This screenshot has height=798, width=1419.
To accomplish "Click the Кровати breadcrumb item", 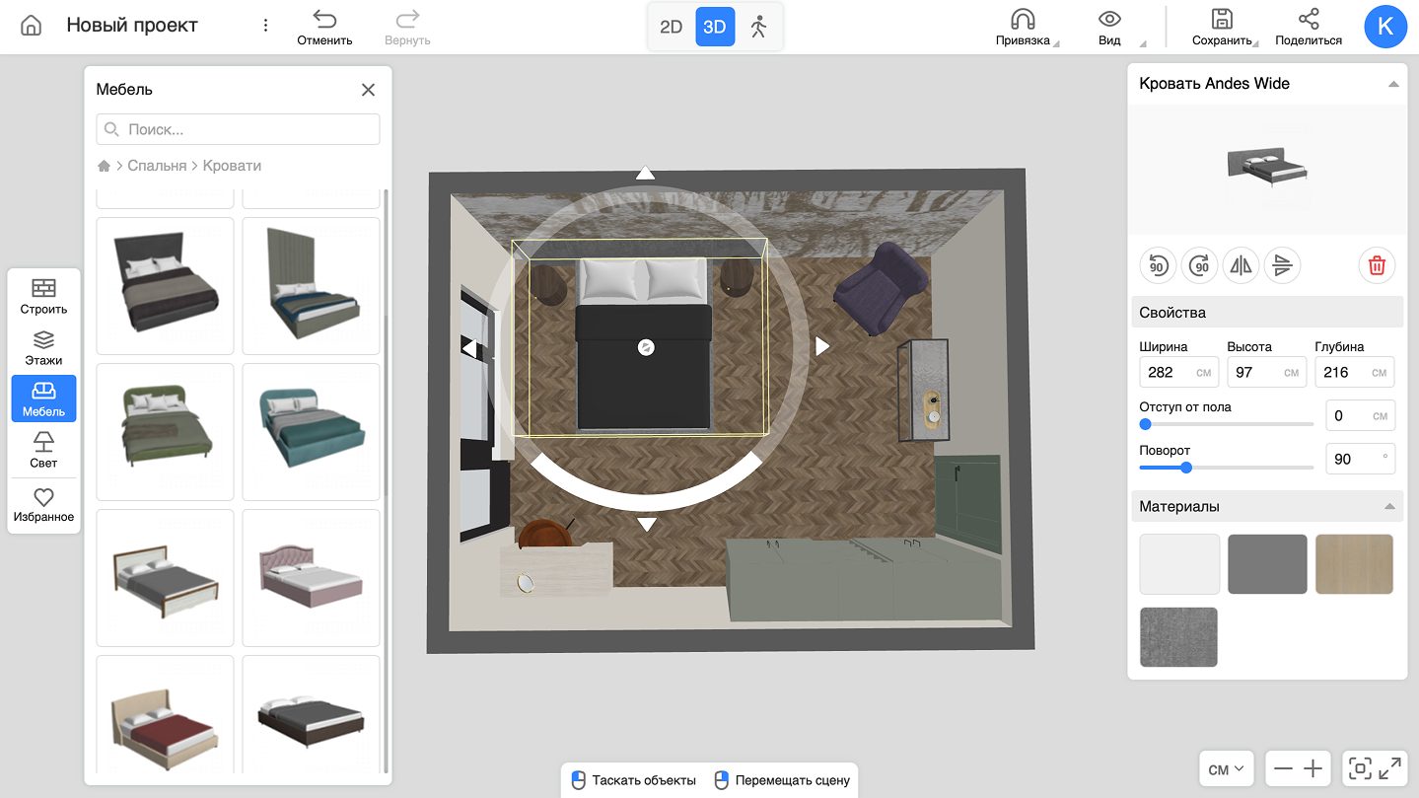I will (x=232, y=166).
